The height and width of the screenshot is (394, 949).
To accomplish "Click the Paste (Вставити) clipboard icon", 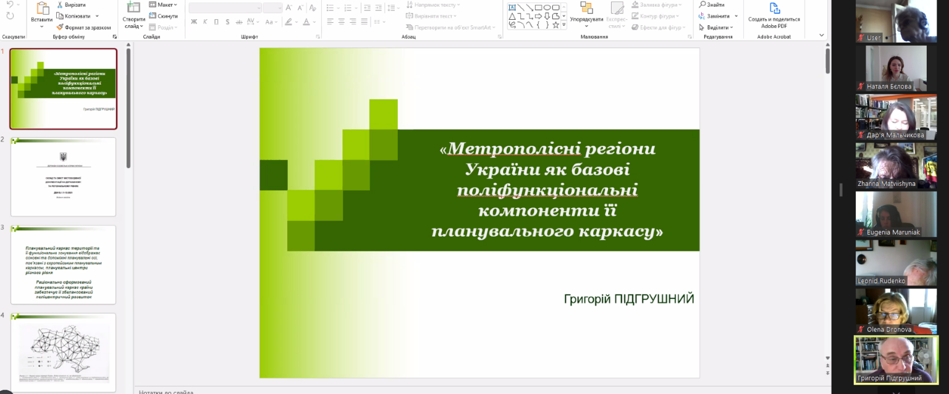I will click(42, 9).
